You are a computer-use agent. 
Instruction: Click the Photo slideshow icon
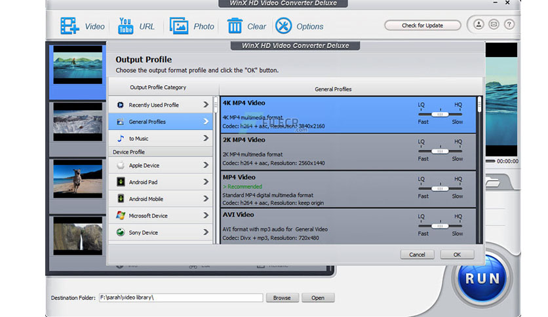pyautogui.click(x=178, y=26)
